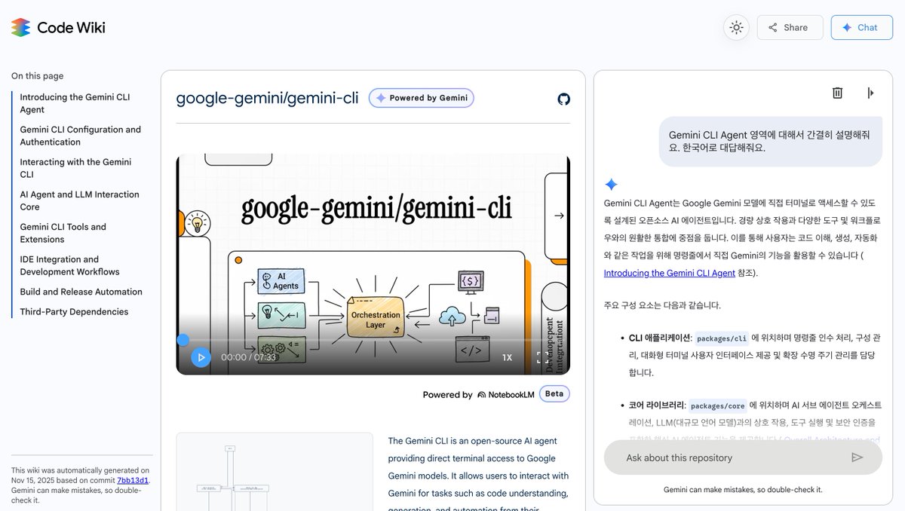Go to Introducing the Gemini CLI Agent section

click(75, 103)
